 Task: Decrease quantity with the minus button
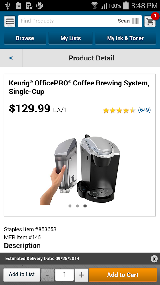47,275
